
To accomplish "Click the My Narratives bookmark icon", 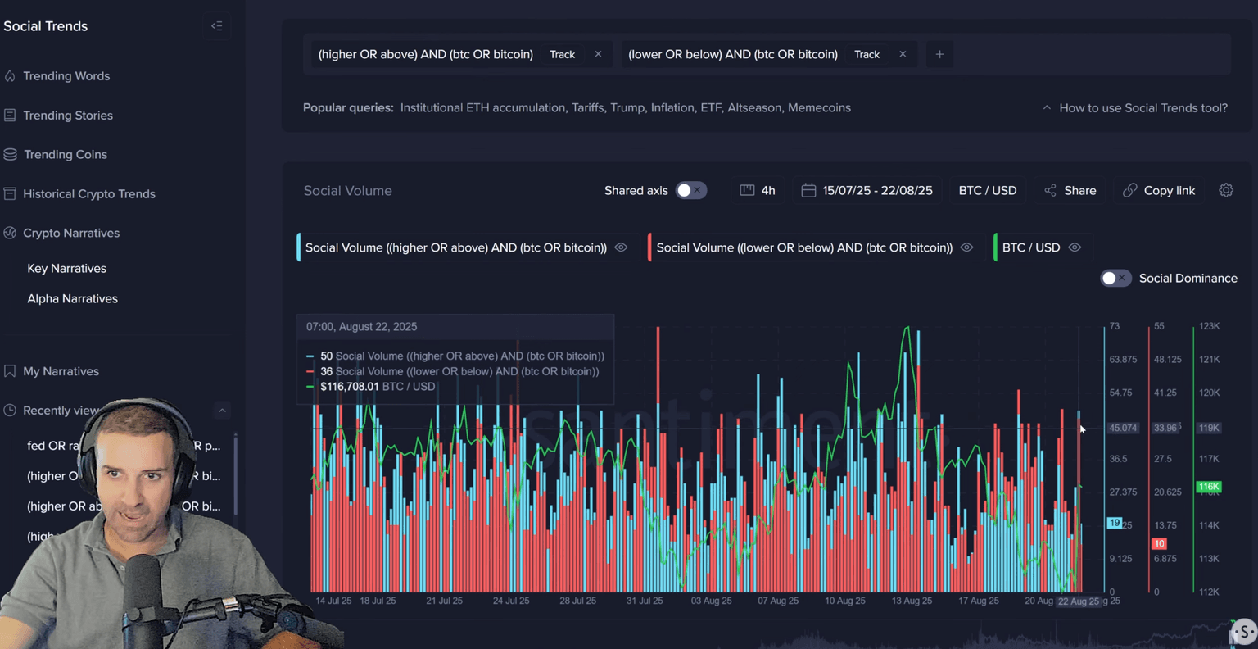I will (x=10, y=371).
